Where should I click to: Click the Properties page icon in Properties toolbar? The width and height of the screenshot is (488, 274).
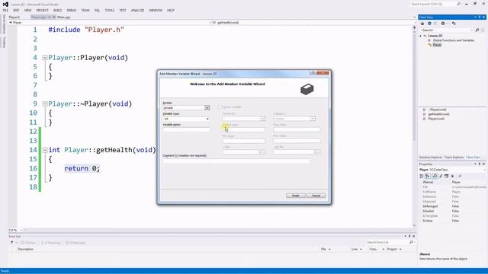[x=435, y=176]
